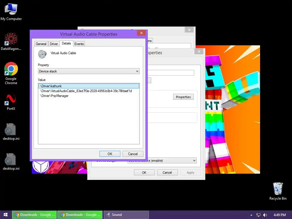Open the My Computer desktop icon
This screenshot has height=219, width=292.
click(x=11, y=11)
